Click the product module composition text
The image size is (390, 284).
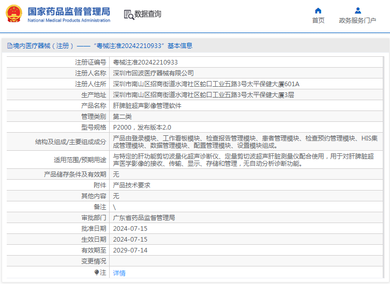click(245, 142)
